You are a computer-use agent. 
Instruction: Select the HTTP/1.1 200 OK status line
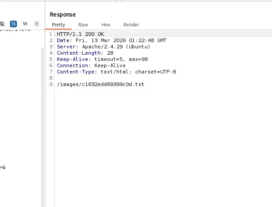(x=81, y=34)
